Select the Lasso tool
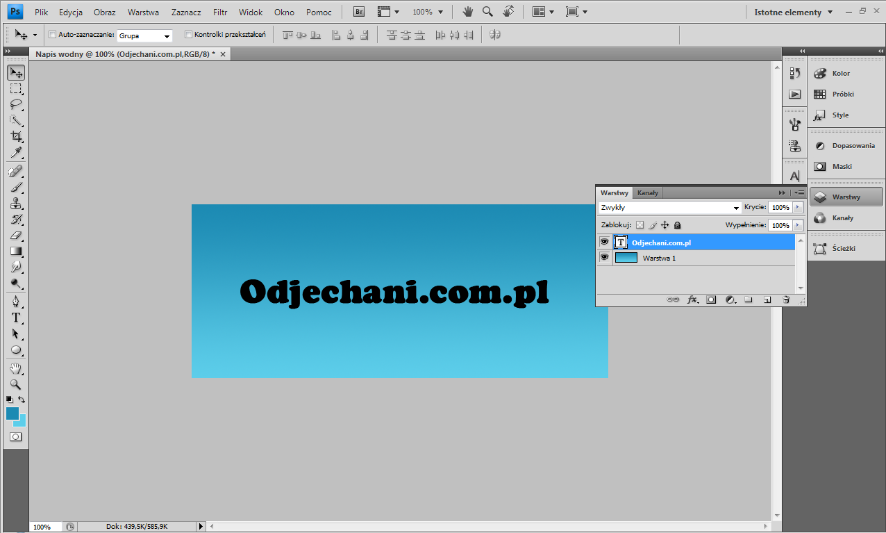The width and height of the screenshot is (886, 533). tap(15, 105)
